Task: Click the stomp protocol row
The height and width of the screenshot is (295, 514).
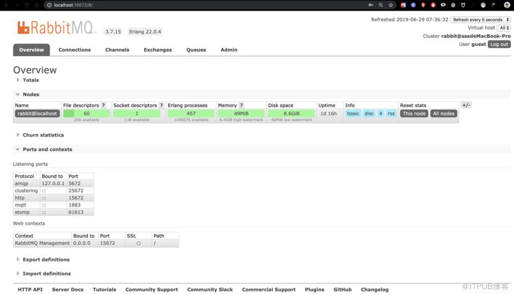Action: point(53,212)
